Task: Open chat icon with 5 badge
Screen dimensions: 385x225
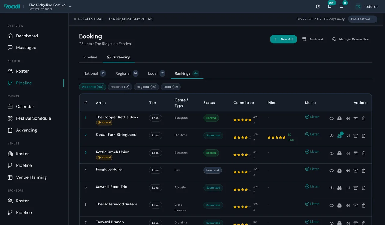Action: 341,6
